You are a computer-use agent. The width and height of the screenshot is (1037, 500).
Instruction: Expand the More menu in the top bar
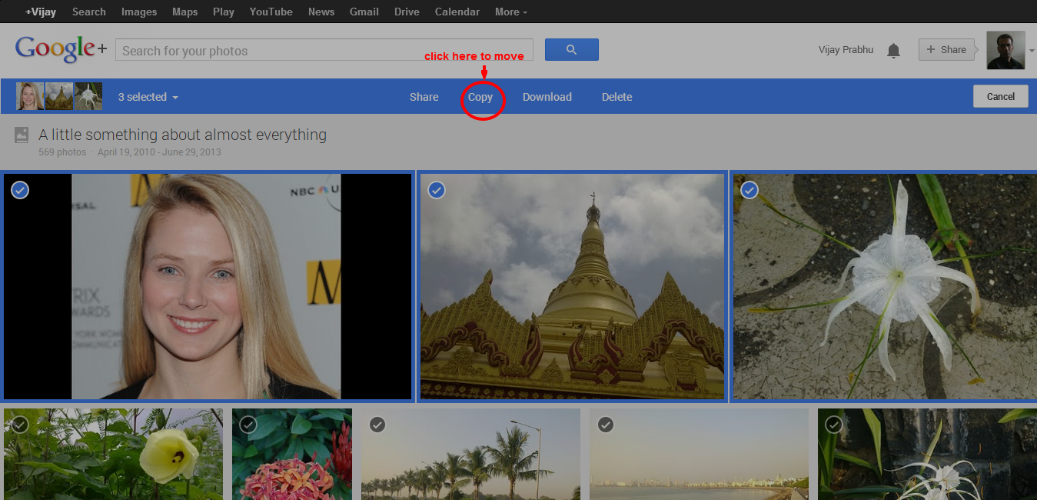click(510, 12)
